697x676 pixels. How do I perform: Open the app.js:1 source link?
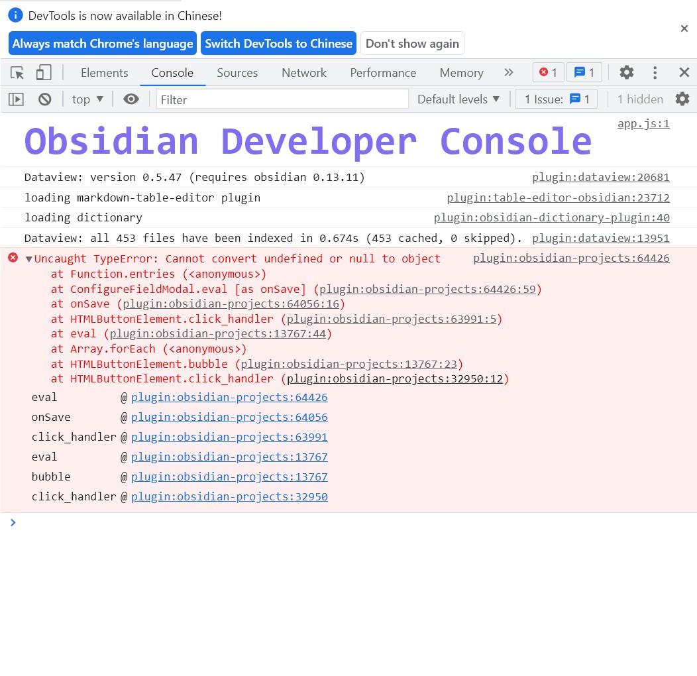pyautogui.click(x=643, y=123)
